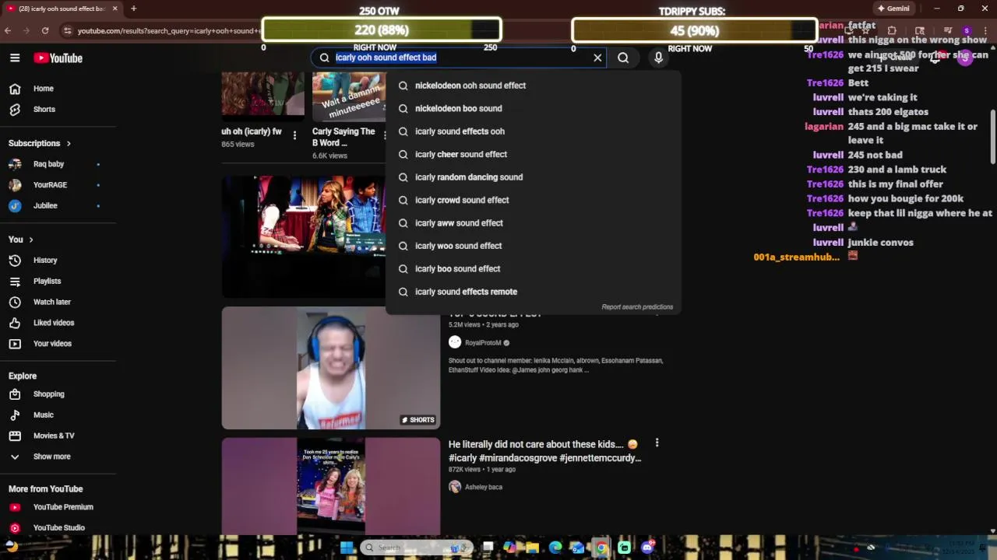Expand the Subscriptions section
The image size is (997, 560).
(x=40, y=143)
